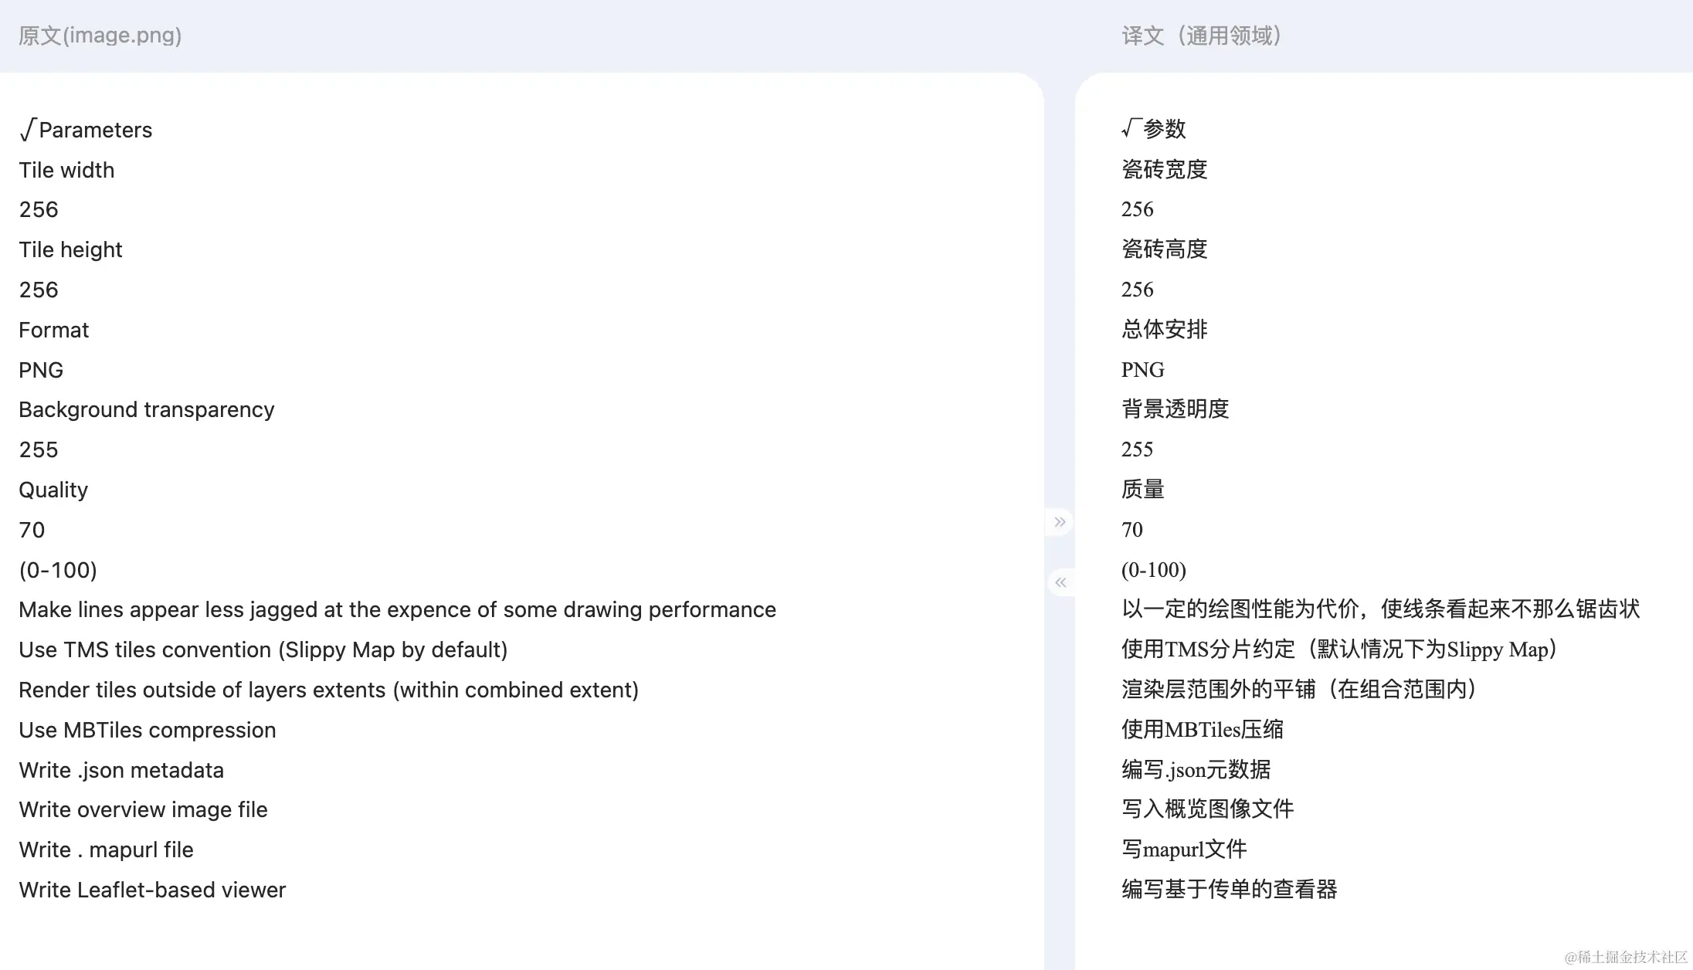This screenshot has width=1693, height=970.
Task: Click the Write Leaflet-based viewer line
Action: [152, 890]
